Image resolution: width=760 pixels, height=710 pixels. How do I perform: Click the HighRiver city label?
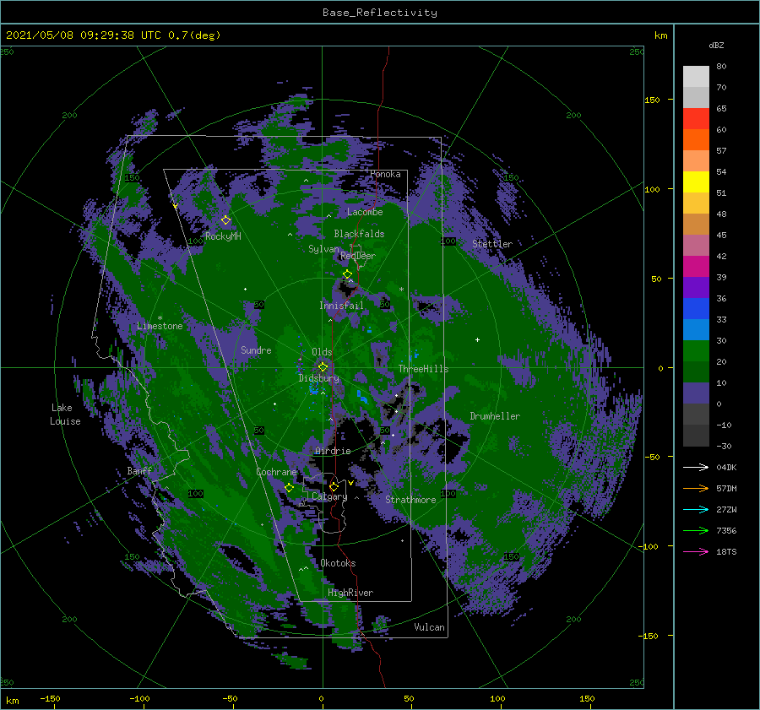click(350, 593)
